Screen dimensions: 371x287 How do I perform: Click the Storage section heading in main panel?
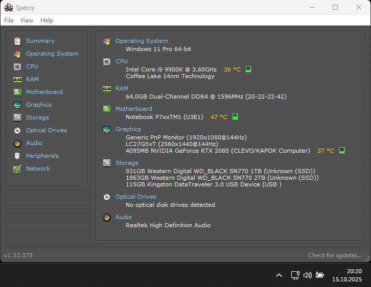tap(127, 163)
